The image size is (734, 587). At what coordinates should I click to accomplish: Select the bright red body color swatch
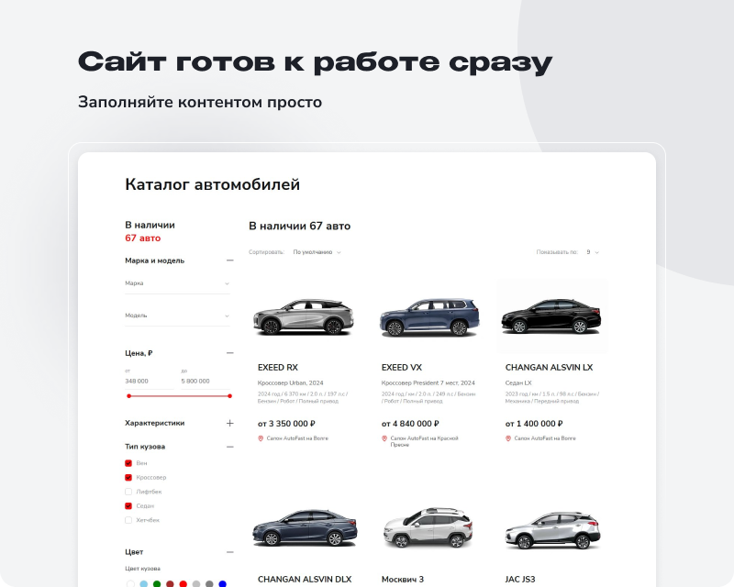(183, 583)
